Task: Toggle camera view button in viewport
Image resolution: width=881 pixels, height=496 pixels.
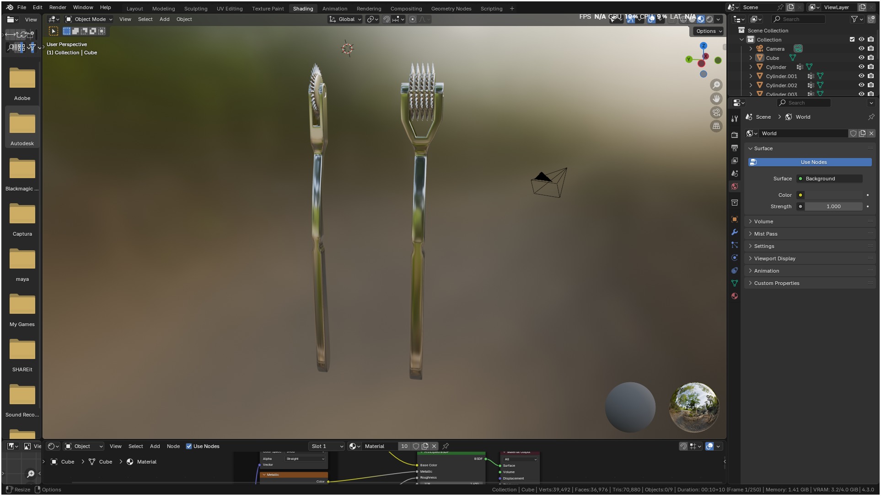Action: (716, 112)
